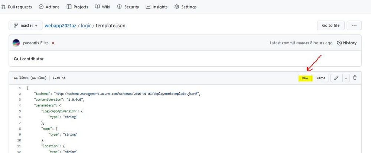Open the Blame view

coord(320,78)
